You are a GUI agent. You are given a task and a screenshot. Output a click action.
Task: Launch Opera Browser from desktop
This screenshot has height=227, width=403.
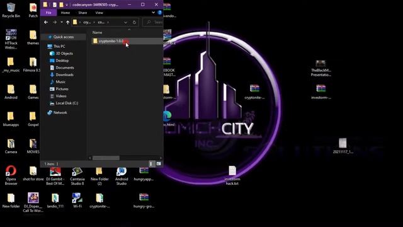(11, 175)
